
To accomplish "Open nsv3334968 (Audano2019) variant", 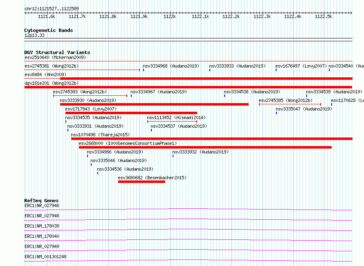I will (171, 66).
